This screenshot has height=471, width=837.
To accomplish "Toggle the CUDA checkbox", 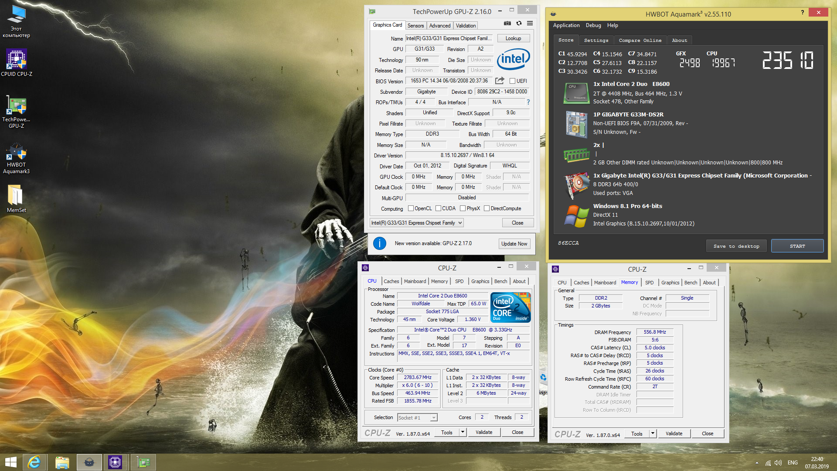I will [438, 208].
